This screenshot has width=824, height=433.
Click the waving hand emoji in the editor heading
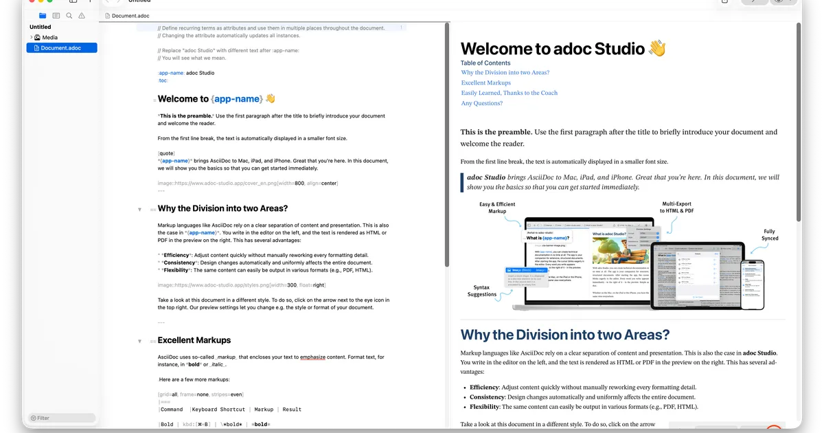pyautogui.click(x=270, y=98)
